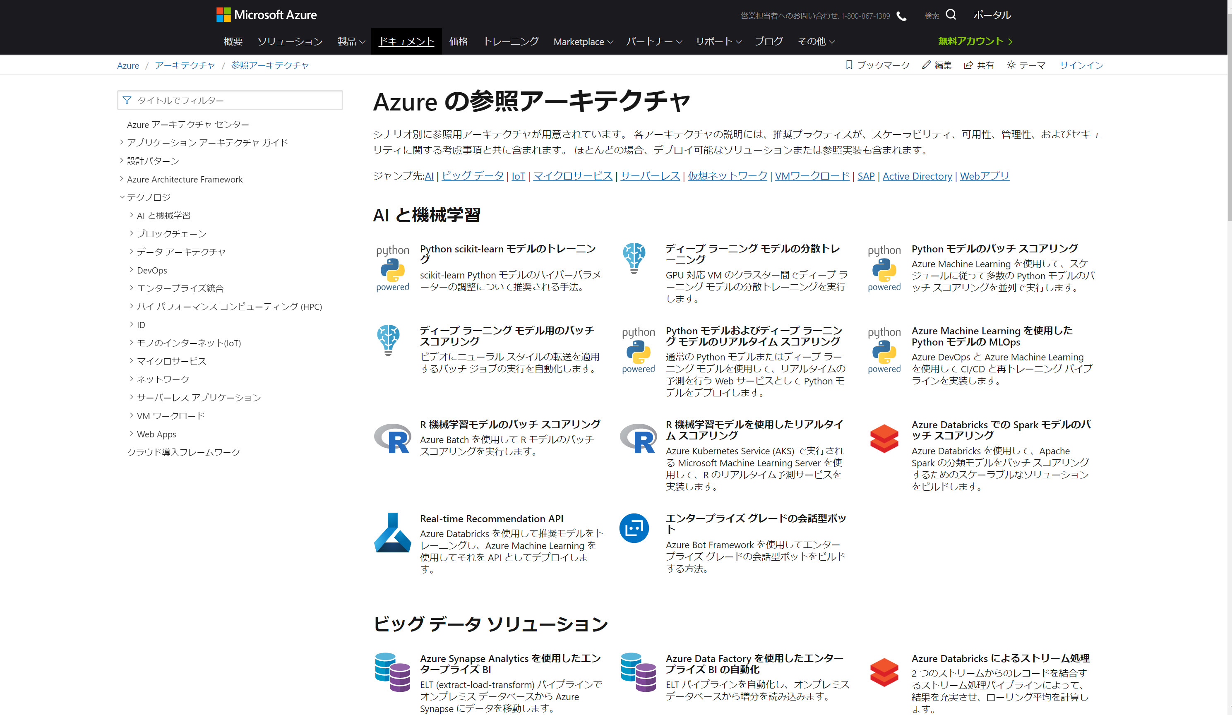This screenshot has width=1232, height=715.
Task: Expand the 設計パターン tree node
Action: (x=122, y=160)
